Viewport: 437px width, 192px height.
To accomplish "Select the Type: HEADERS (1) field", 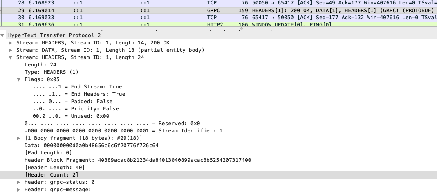I will pos(51,72).
